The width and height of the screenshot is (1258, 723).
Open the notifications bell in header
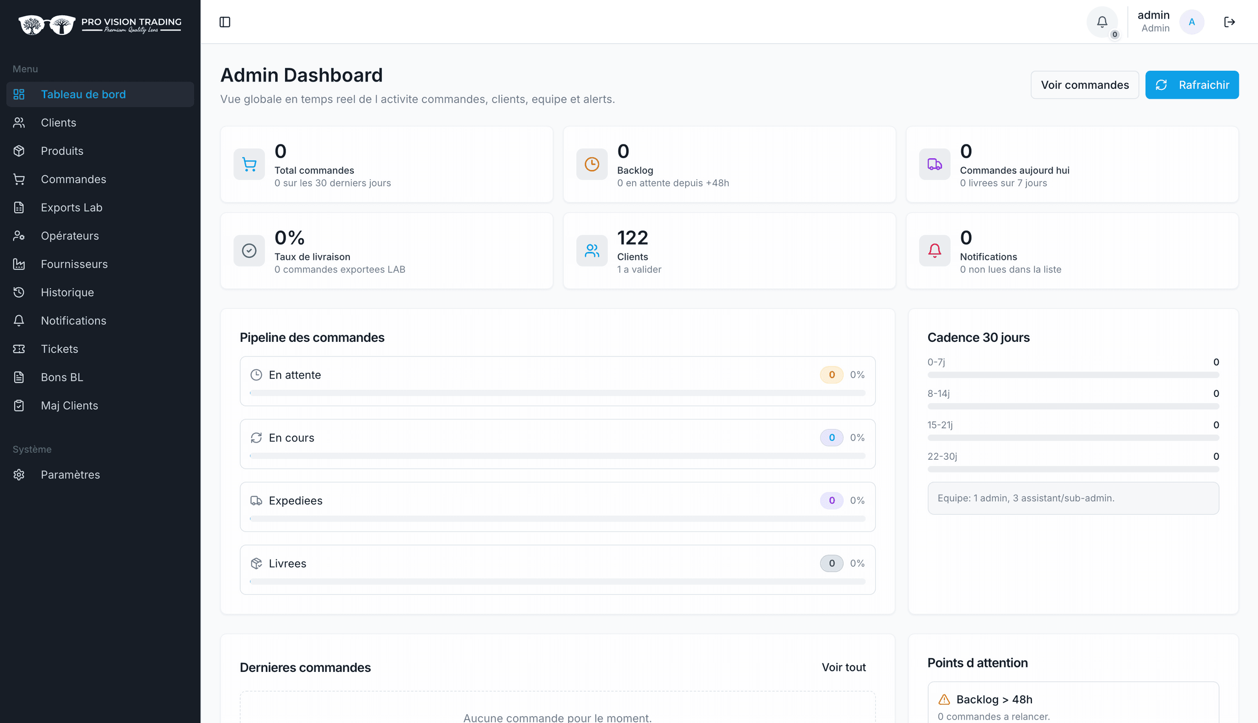click(x=1102, y=22)
